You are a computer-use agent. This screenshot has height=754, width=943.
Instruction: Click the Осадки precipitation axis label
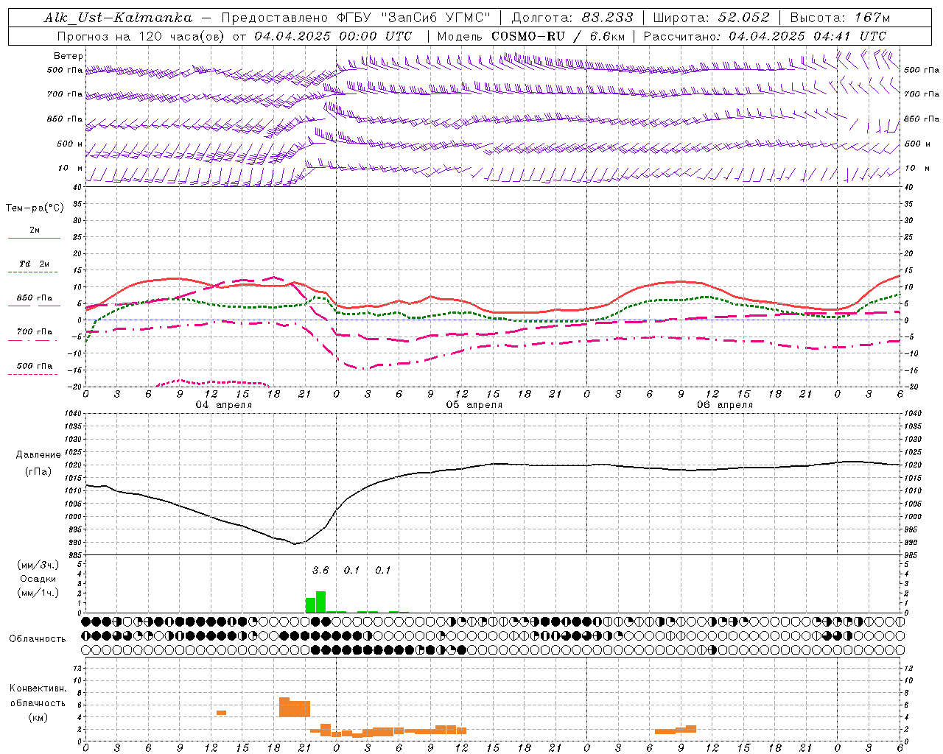tap(38, 579)
